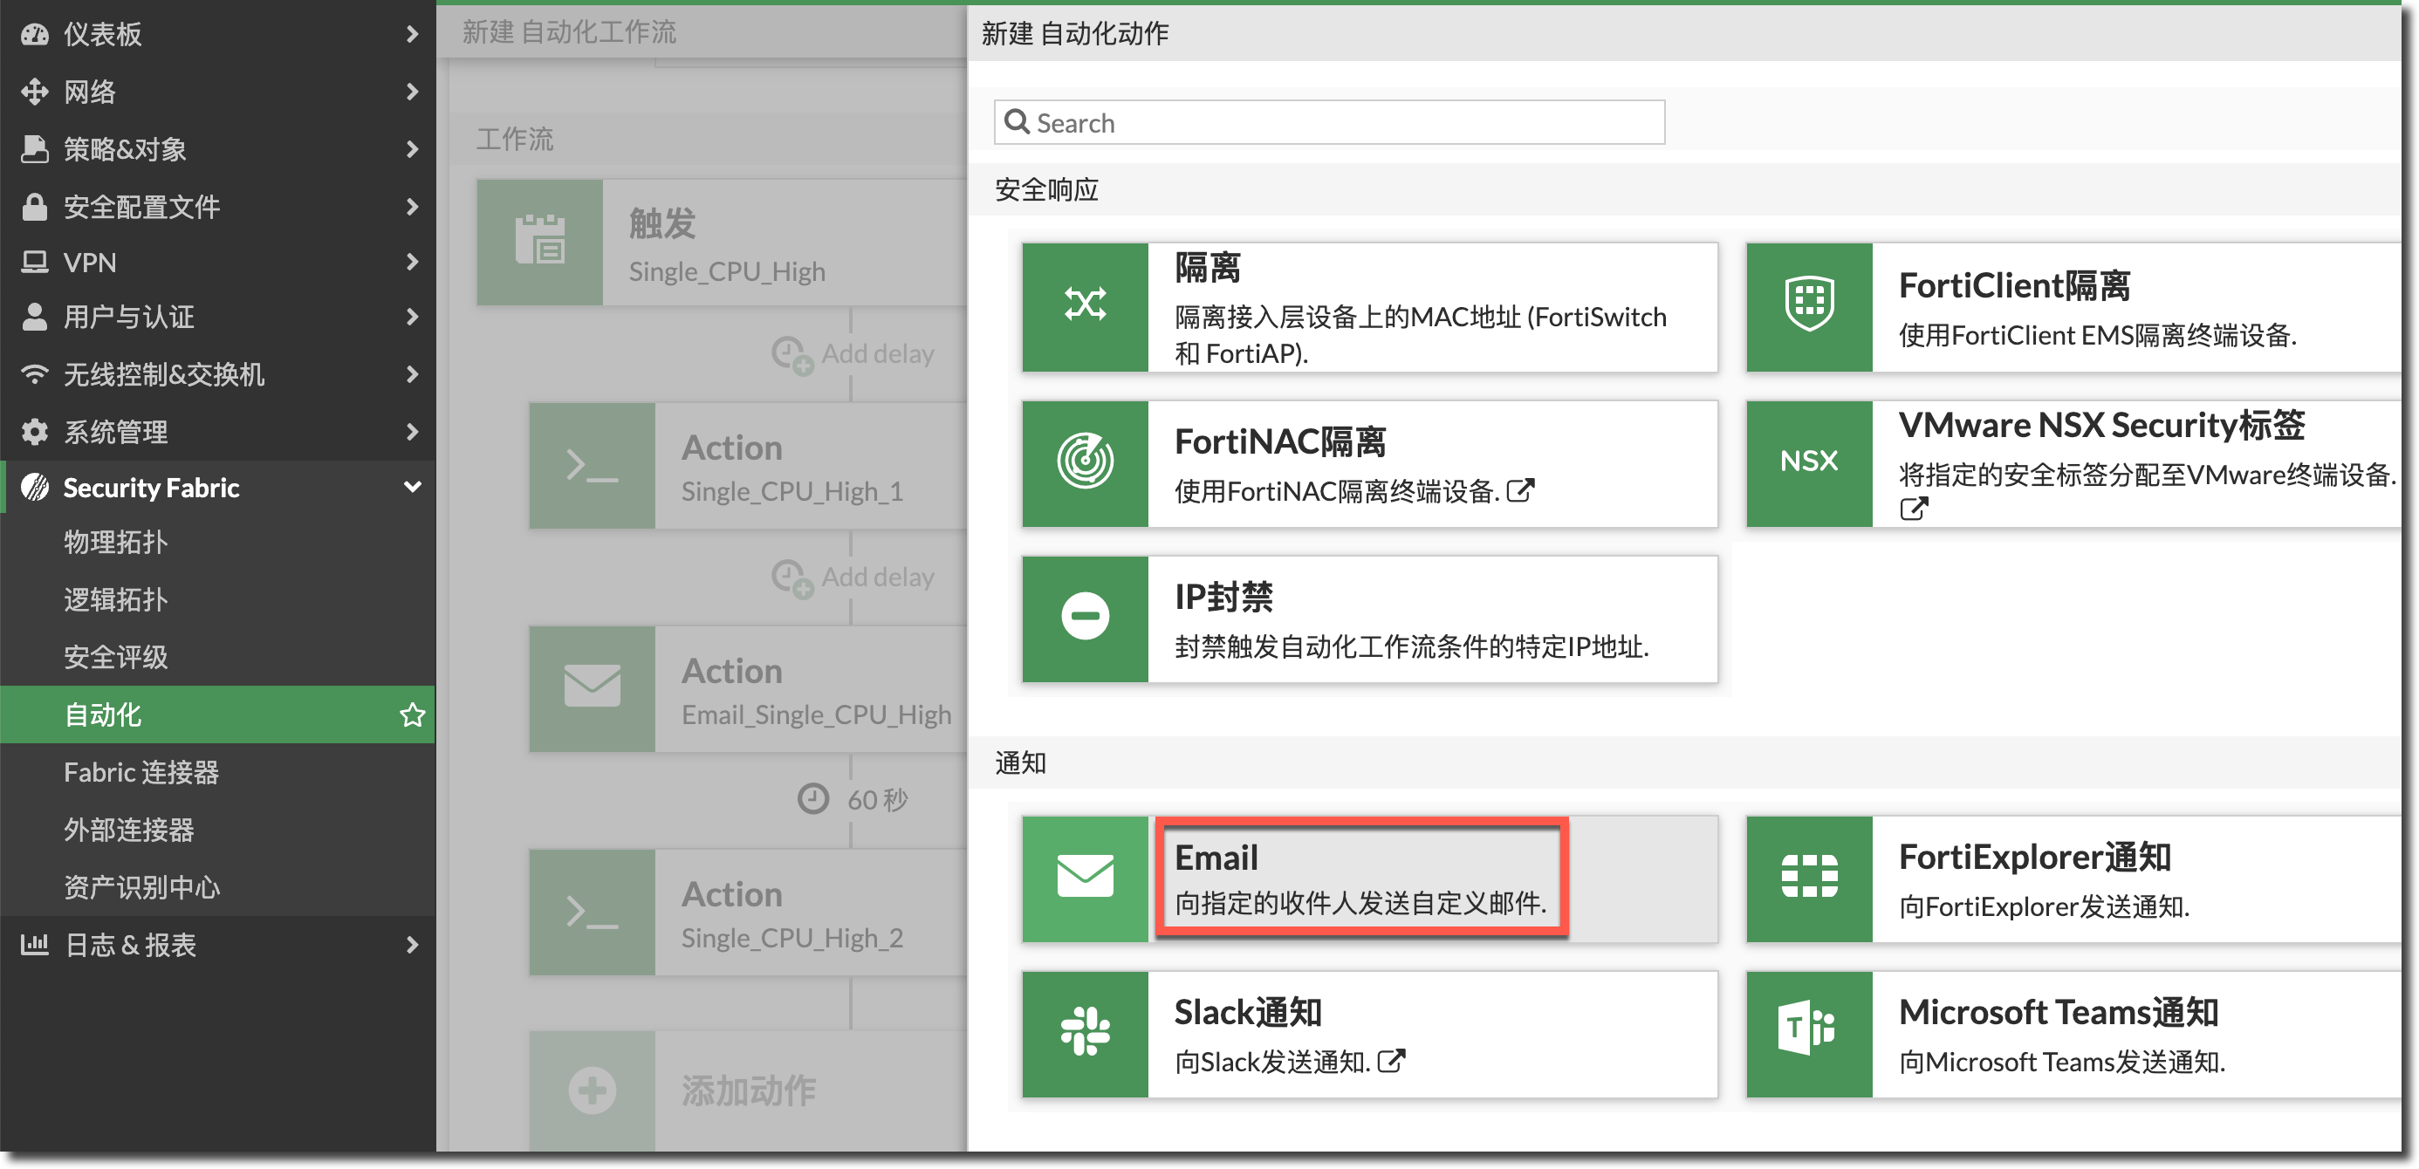Choose the IP封禁 action
The image size is (2419, 1169).
(x=1370, y=619)
